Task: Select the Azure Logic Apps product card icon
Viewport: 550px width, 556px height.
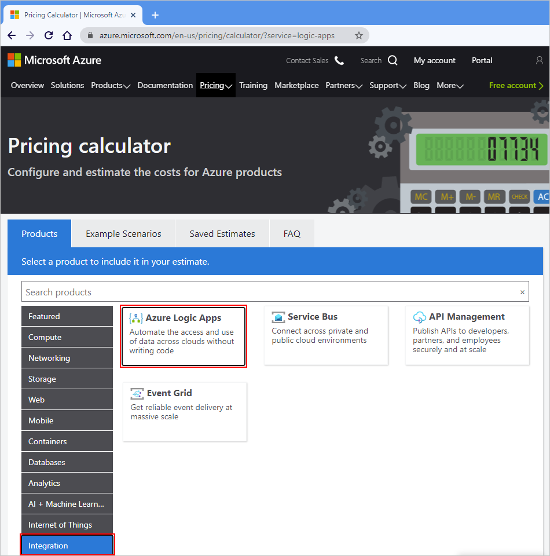Action: click(x=135, y=317)
